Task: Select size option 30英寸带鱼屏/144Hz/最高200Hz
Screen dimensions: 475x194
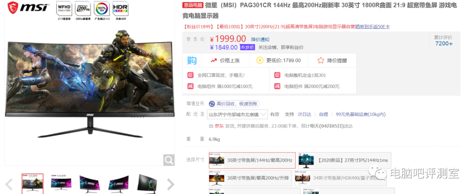Action: click(252, 160)
